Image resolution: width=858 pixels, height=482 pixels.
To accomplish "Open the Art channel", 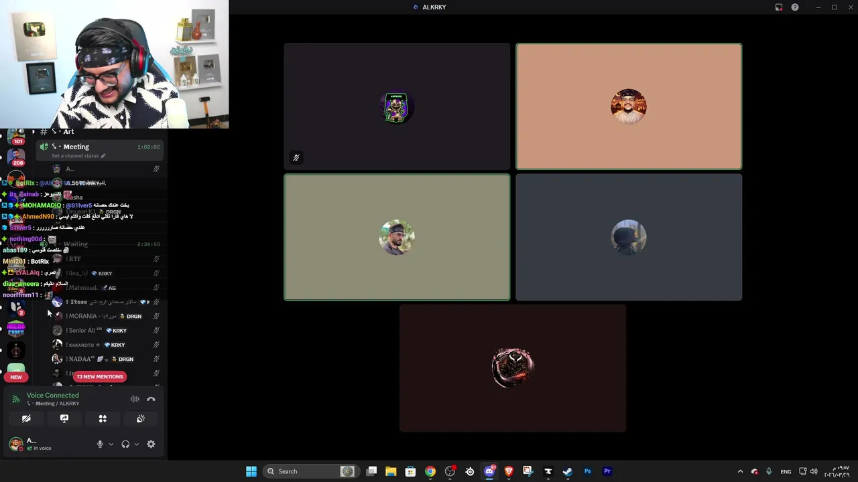I will click(68, 132).
